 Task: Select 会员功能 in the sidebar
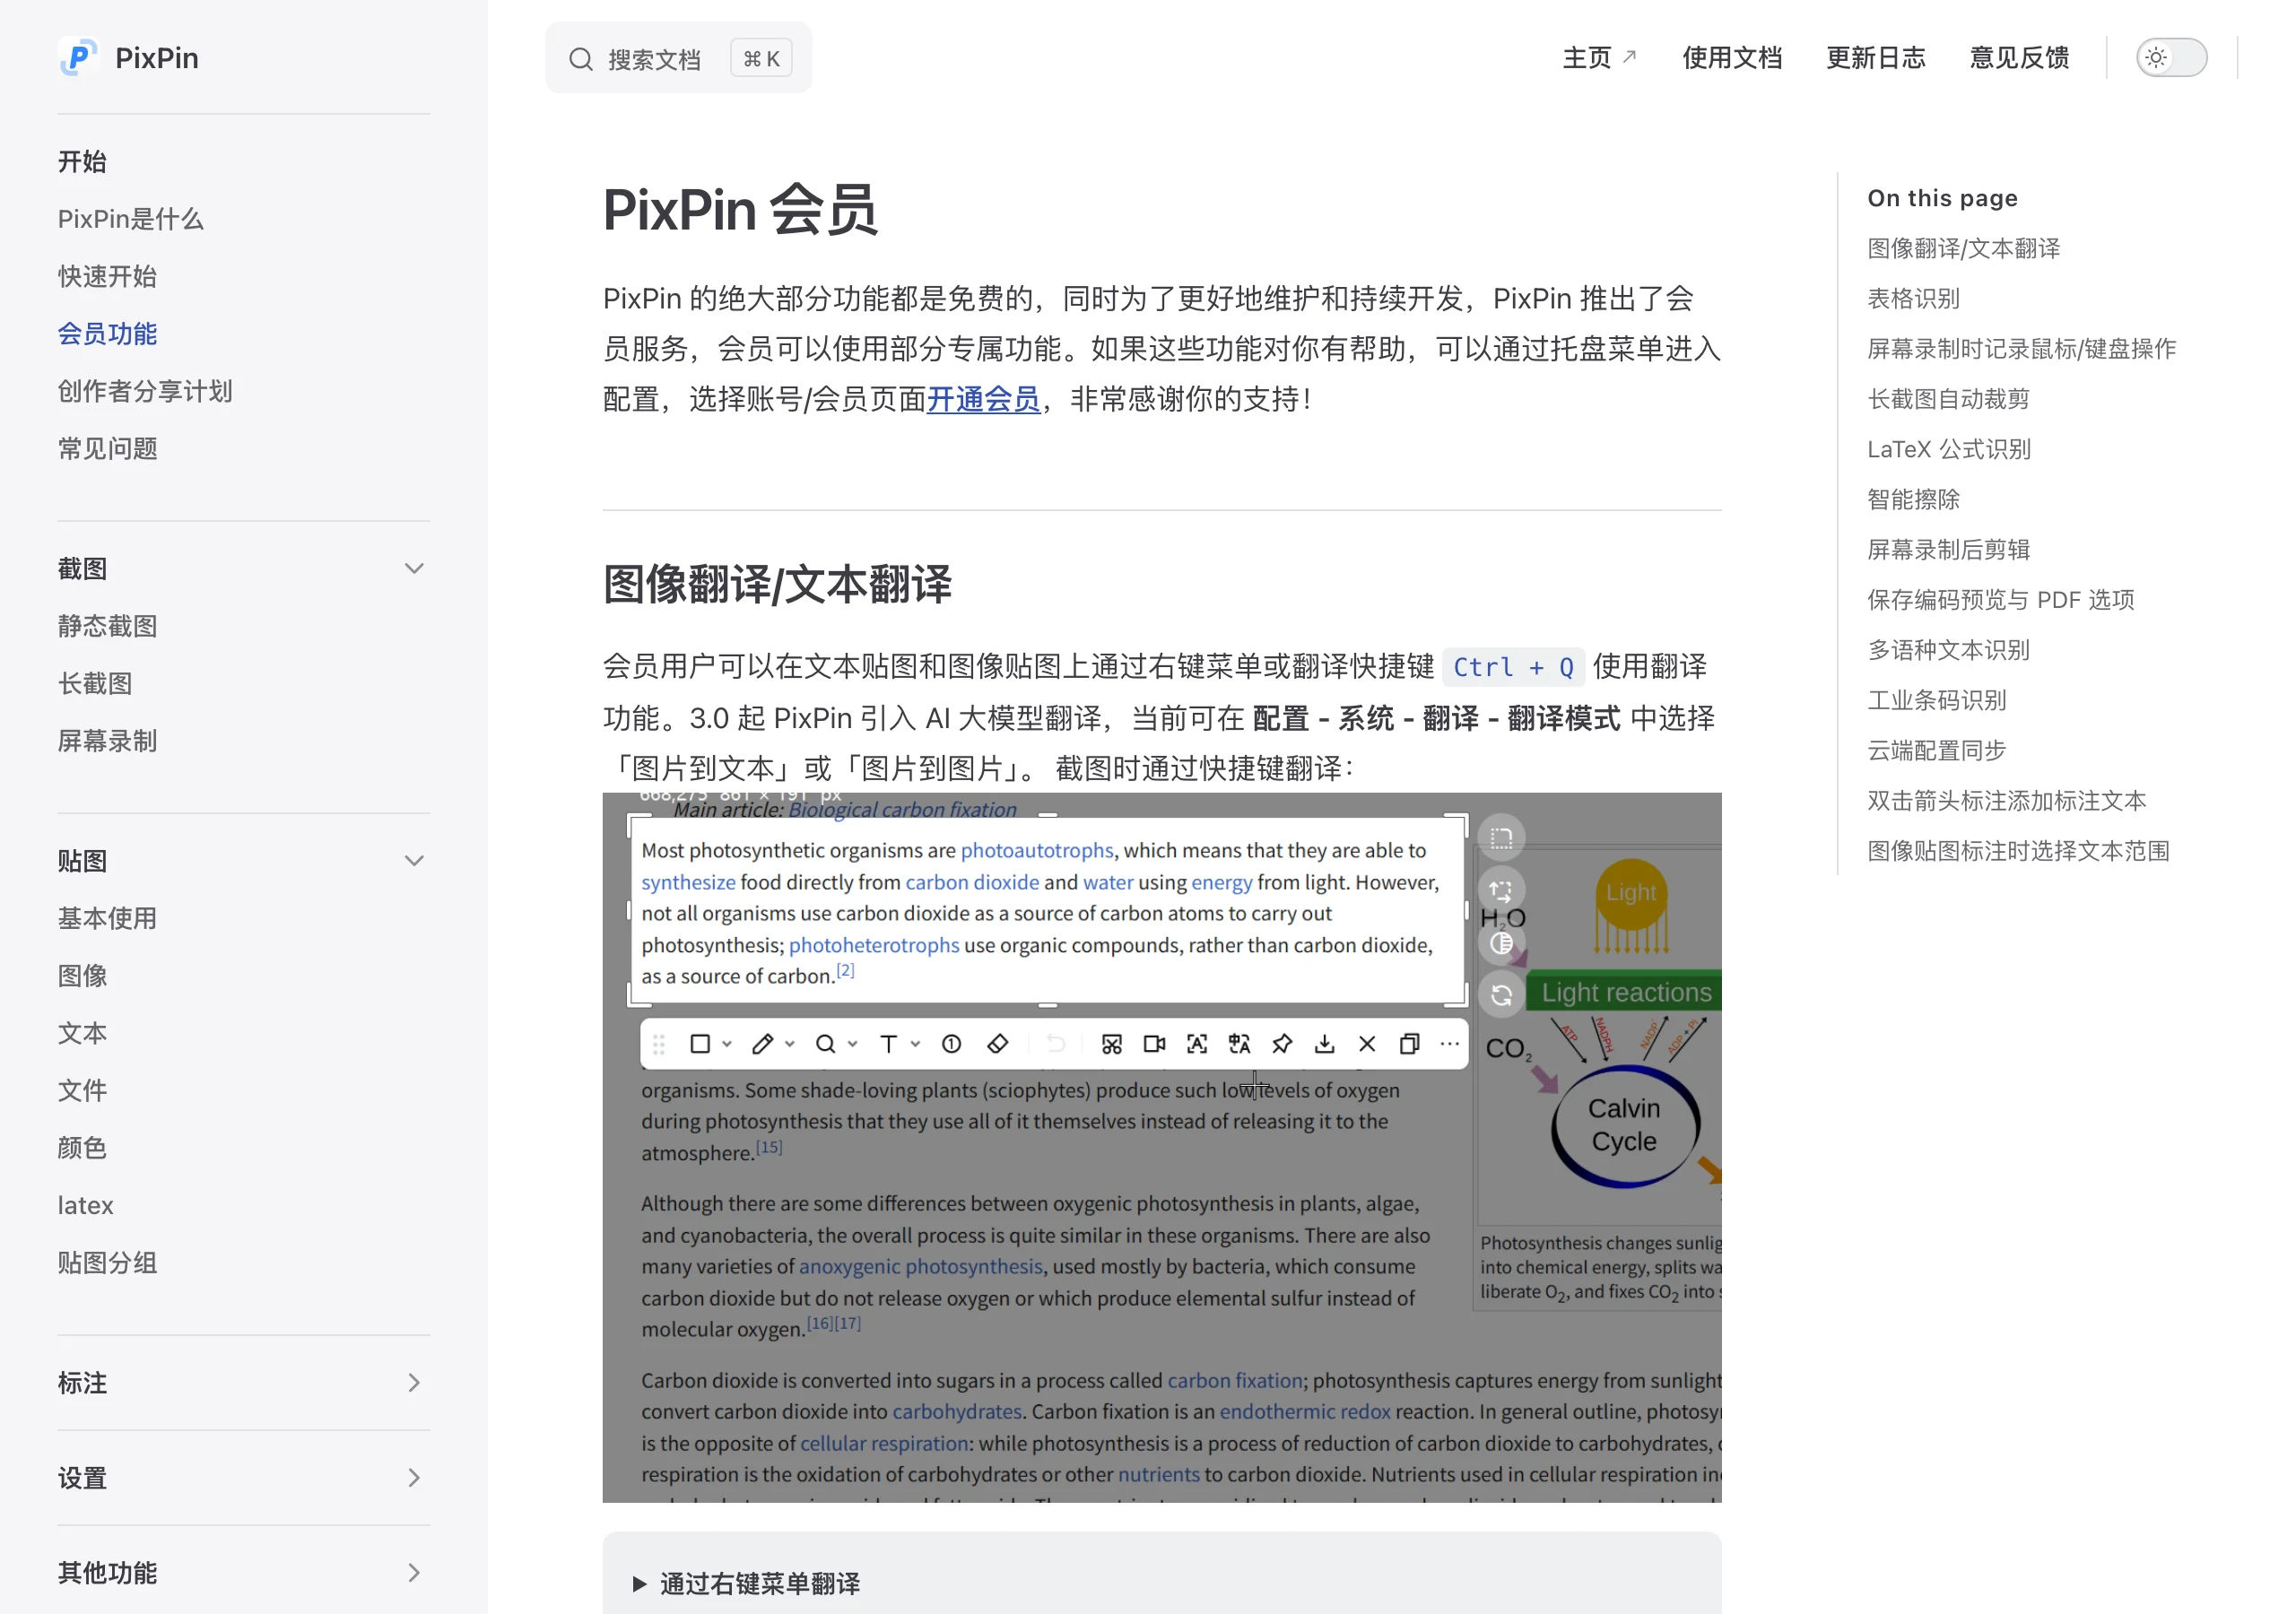[x=107, y=333]
